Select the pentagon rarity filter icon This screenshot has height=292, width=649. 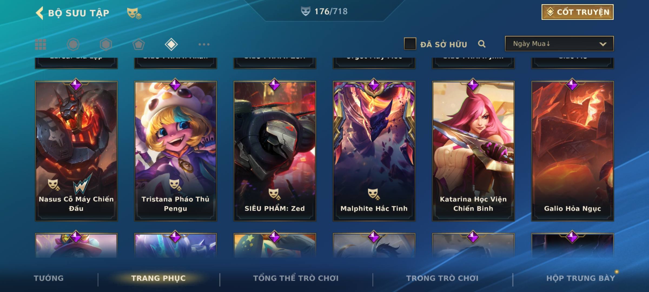(138, 44)
